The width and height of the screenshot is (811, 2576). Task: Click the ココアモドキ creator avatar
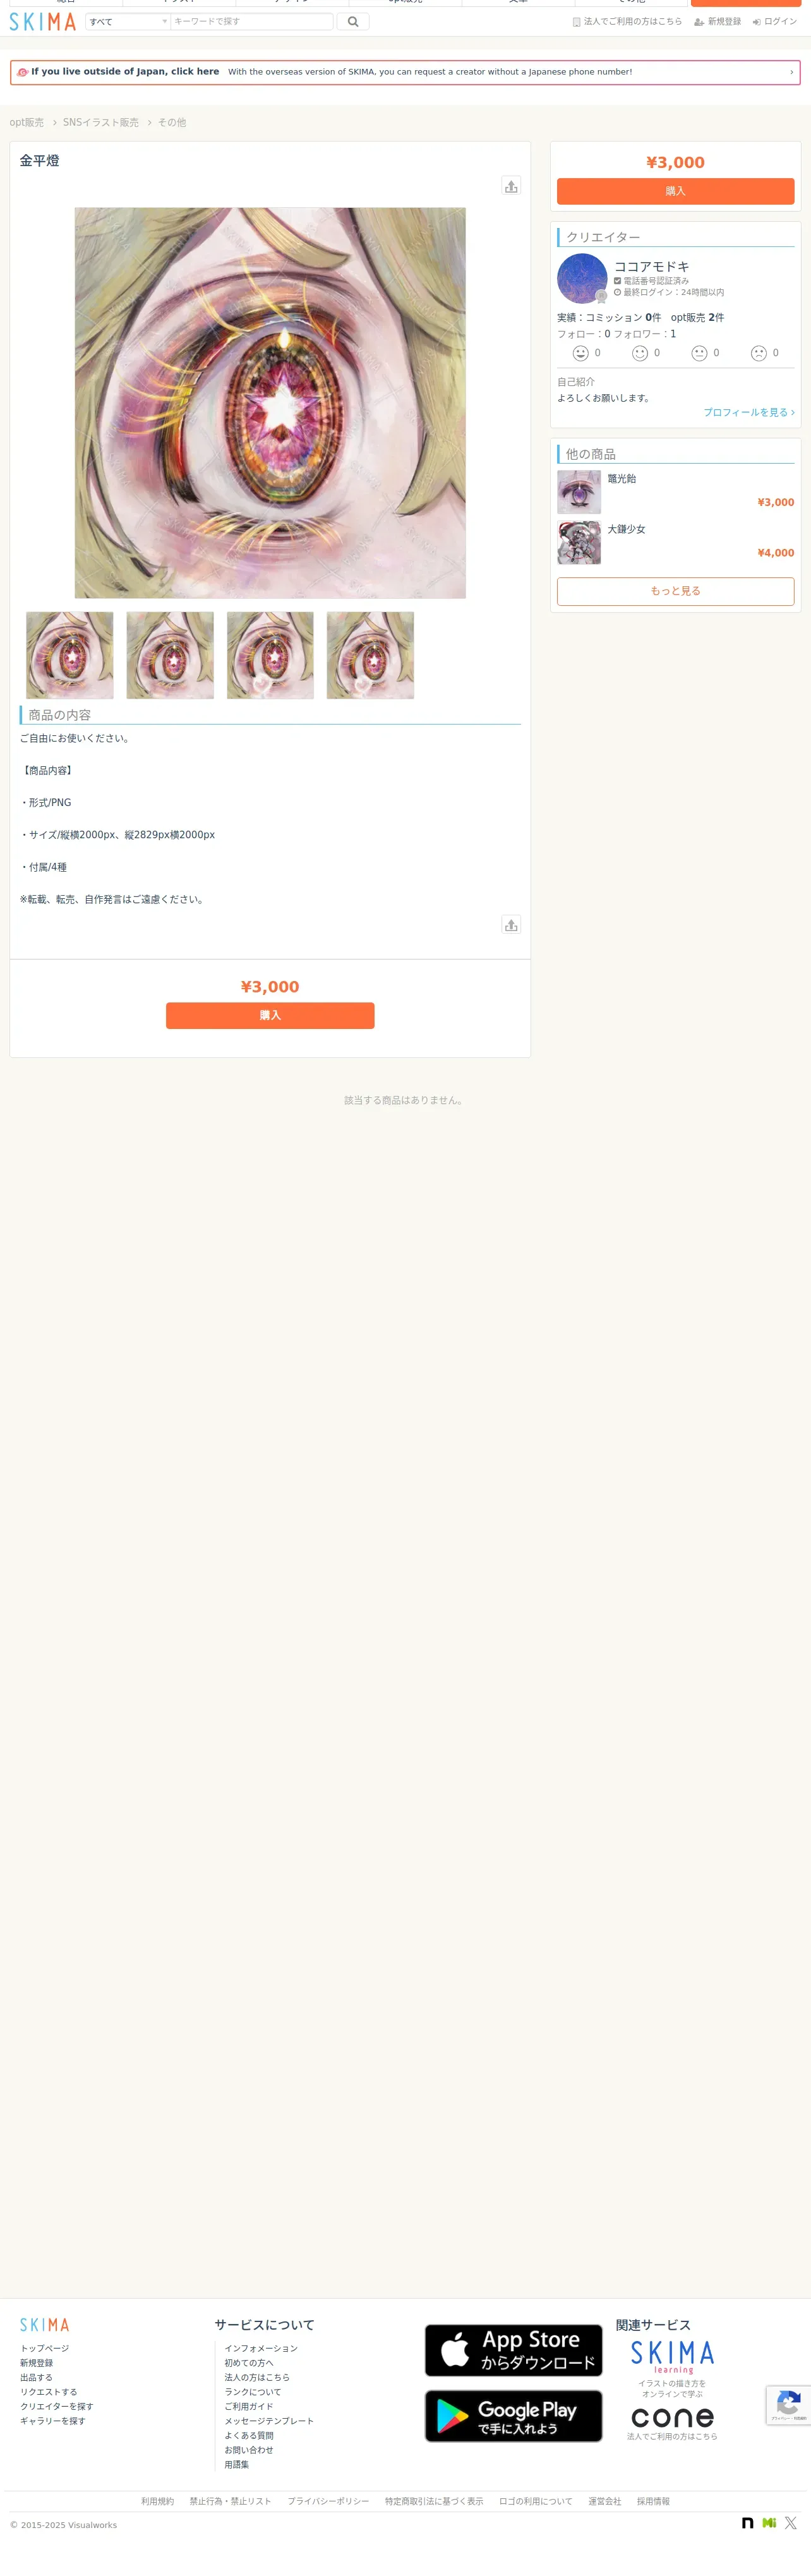[x=582, y=278]
